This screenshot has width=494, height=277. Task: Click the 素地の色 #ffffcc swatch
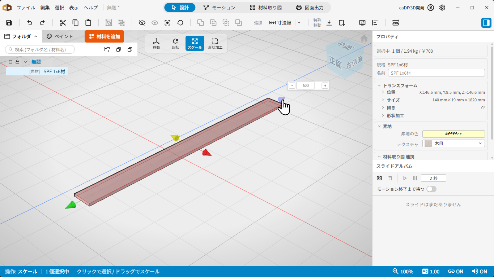[x=453, y=134]
